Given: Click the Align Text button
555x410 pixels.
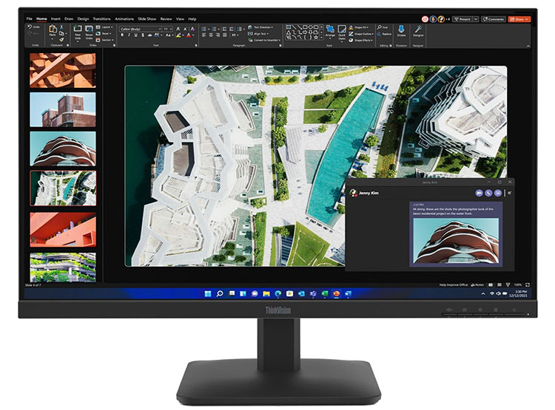Looking at the screenshot, I should (x=260, y=34).
